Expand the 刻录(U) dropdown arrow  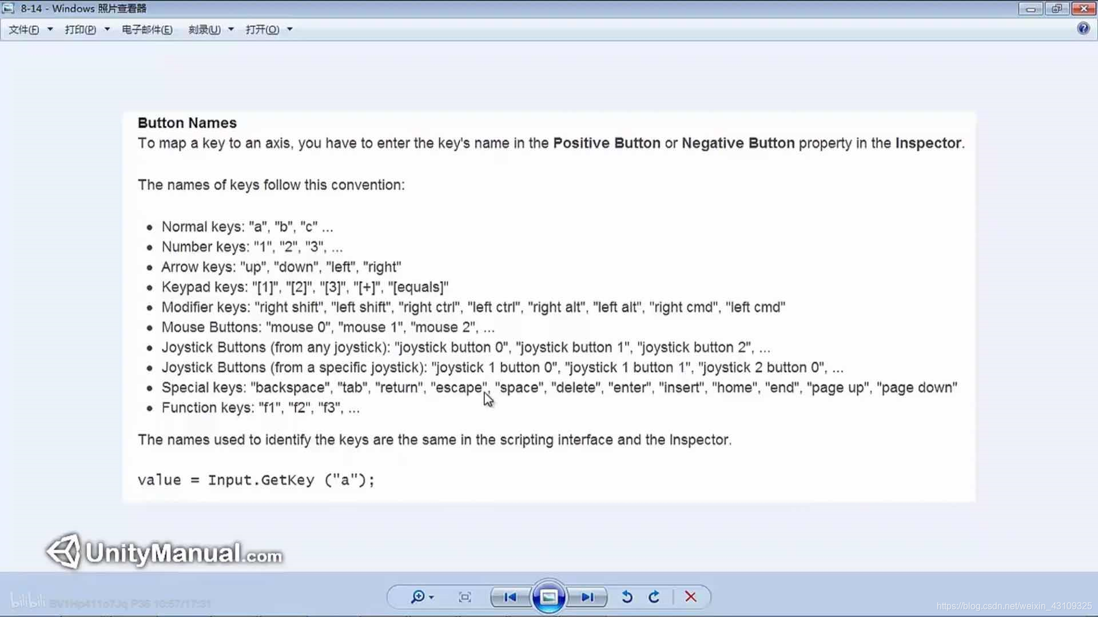click(231, 29)
